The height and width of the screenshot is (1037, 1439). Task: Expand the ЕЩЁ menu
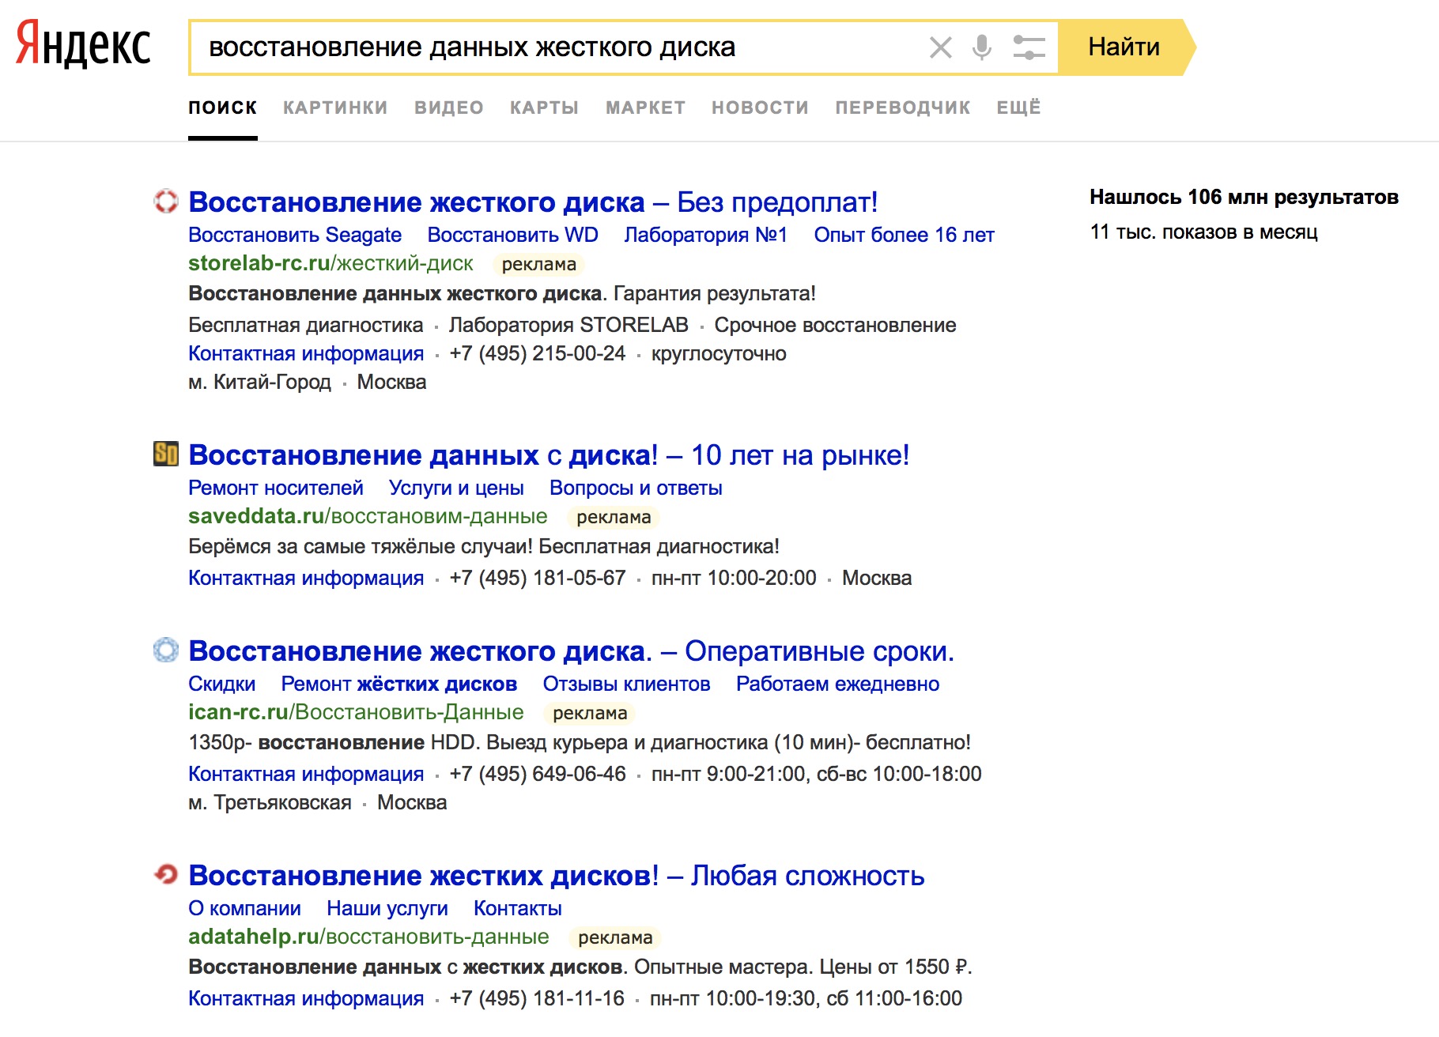click(1018, 107)
